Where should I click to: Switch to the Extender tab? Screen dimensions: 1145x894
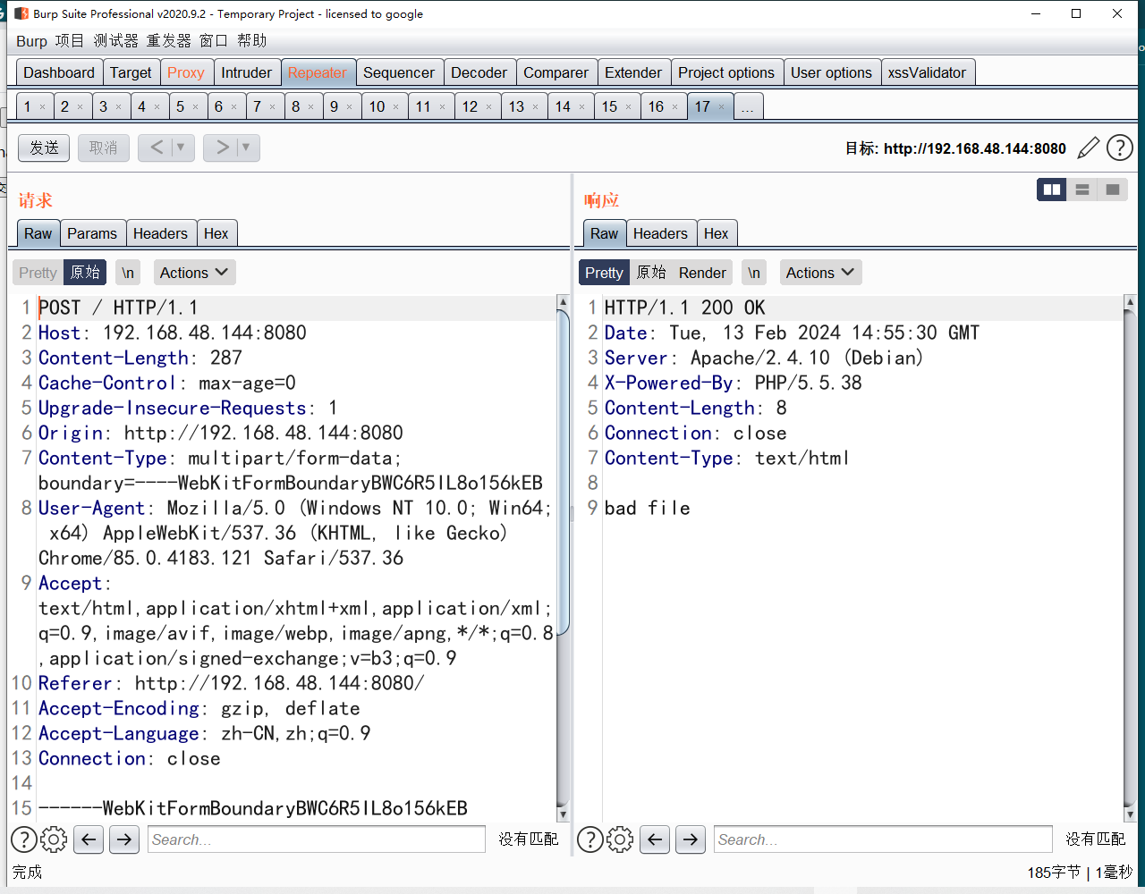click(633, 72)
